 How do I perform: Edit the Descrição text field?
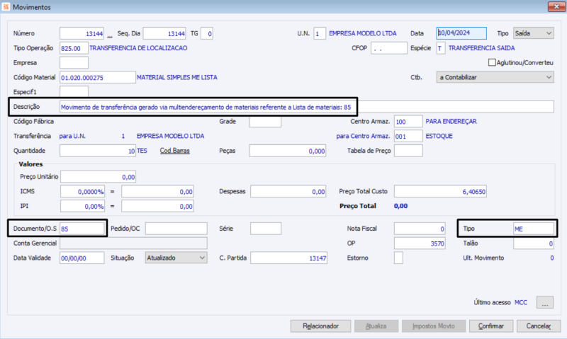[x=307, y=107]
